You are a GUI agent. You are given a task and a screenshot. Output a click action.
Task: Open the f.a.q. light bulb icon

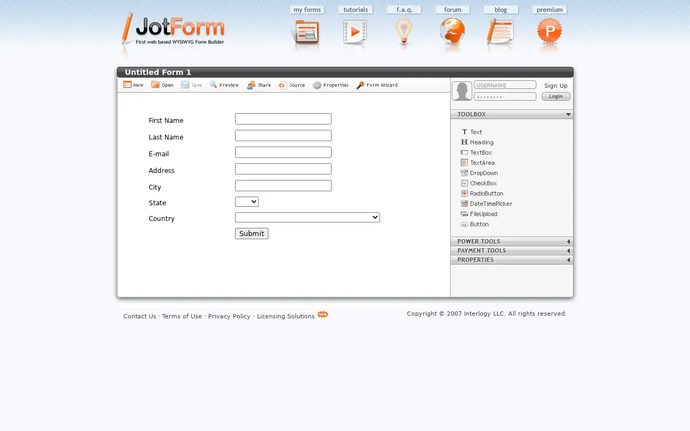click(x=404, y=32)
